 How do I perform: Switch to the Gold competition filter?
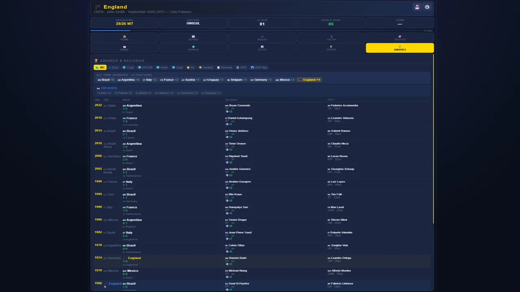177,67
